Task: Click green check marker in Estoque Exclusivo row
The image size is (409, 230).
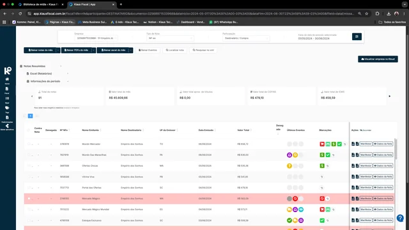Action: [x=322, y=220]
